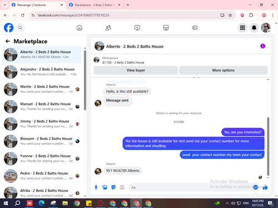Viewport: 278px width, 208px height.
Task: Open a new browser tab
Action: [128, 5]
